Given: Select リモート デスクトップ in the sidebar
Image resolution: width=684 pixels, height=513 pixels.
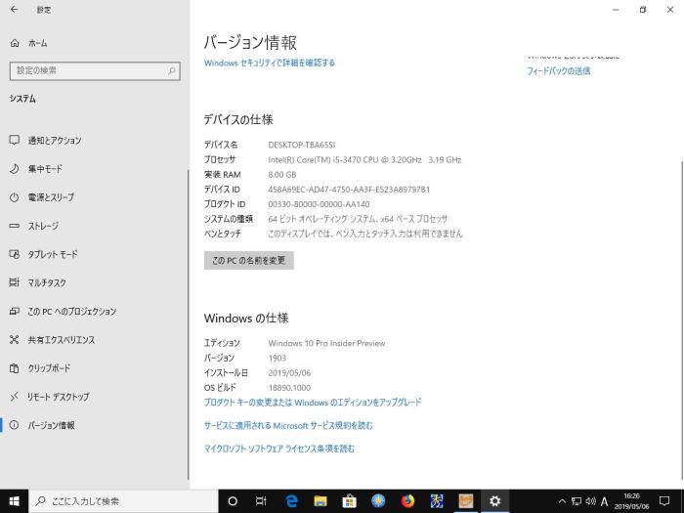Looking at the screenshot, I should (59, 397).
